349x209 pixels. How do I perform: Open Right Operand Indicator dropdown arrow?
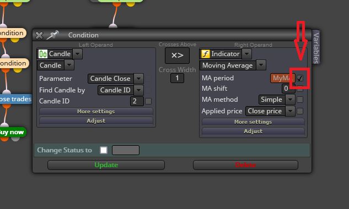[246, 54]
